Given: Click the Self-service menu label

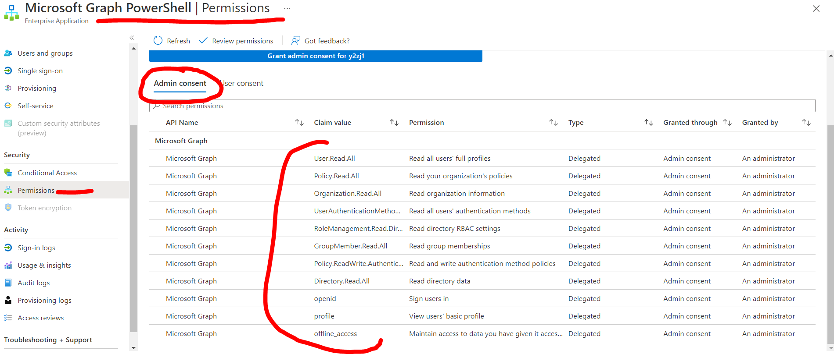Looking at the screenshot, I should (36, 106).
